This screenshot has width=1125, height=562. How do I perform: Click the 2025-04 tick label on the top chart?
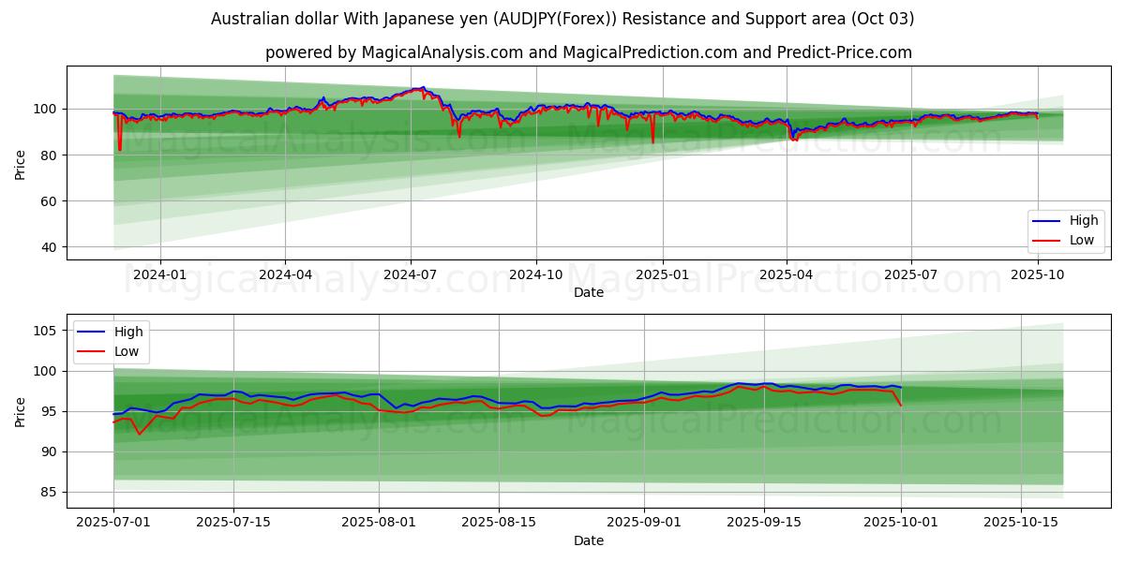click(x=787, y=275)
